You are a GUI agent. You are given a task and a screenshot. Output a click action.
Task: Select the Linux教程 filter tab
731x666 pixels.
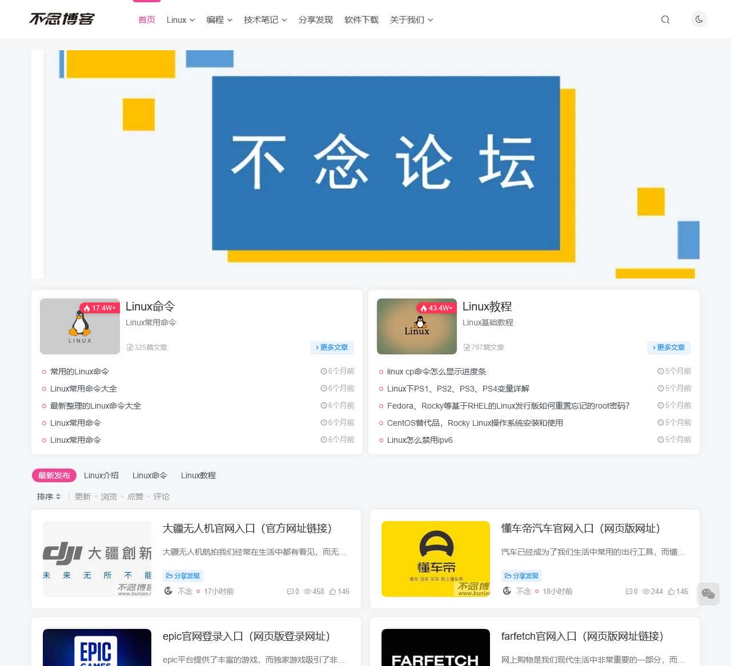click(x=198, y=475)
